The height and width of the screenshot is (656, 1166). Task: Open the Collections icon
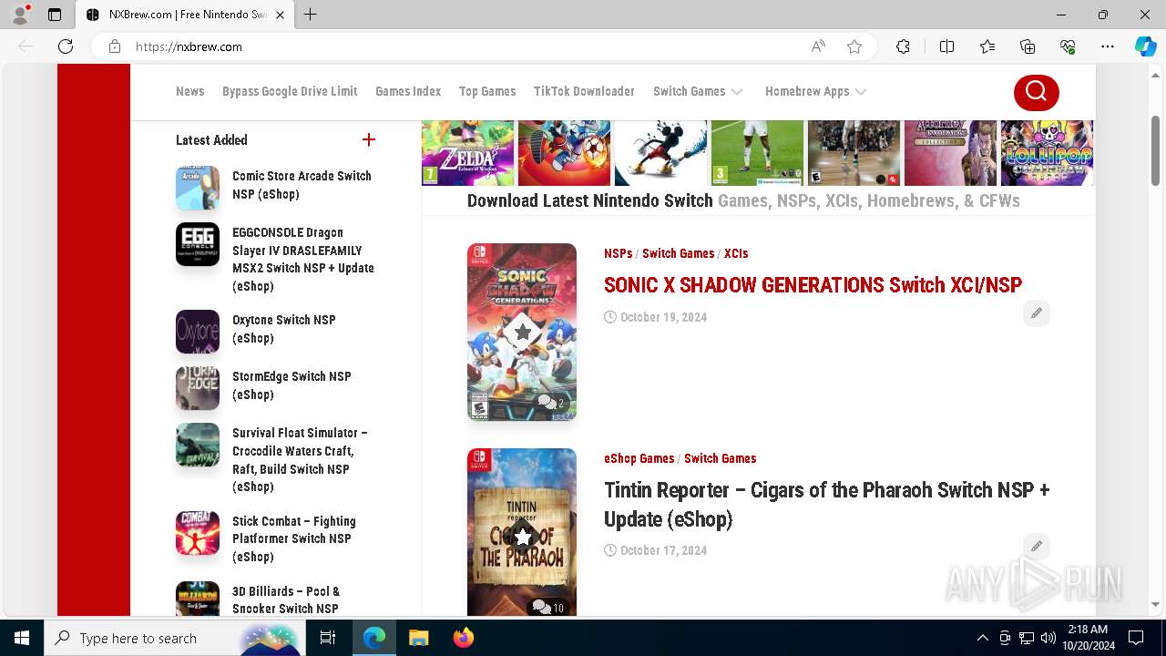[1028, 46]
